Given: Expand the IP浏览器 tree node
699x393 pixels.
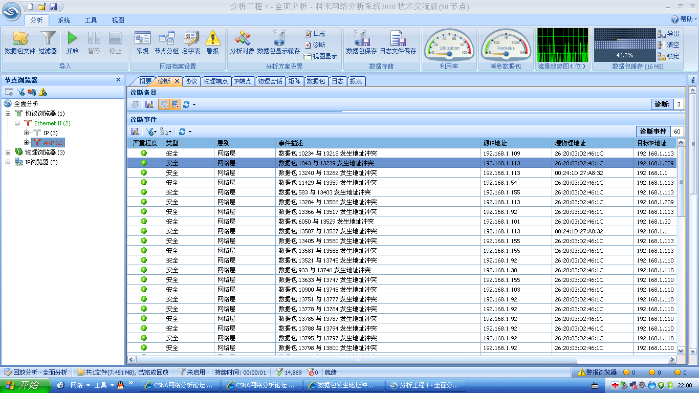Looking at the screenshot, I should point(8,162).
